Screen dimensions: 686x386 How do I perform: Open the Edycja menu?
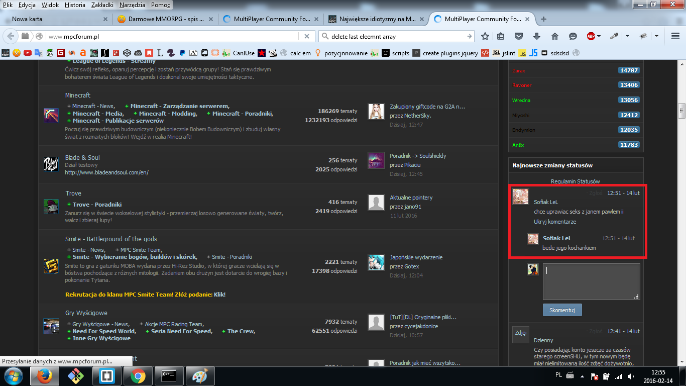click(x=27, y=5)
